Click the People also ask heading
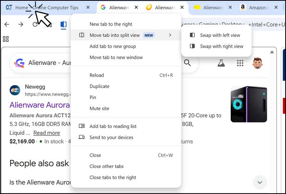Screen dimensions: 286x194 (39, 163)
